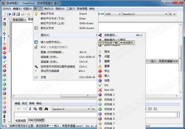Image resolution: width=185 pixels, height=129 pixels.
Task: Click the bulleted list icon in note editor
Action: point(150,109)
